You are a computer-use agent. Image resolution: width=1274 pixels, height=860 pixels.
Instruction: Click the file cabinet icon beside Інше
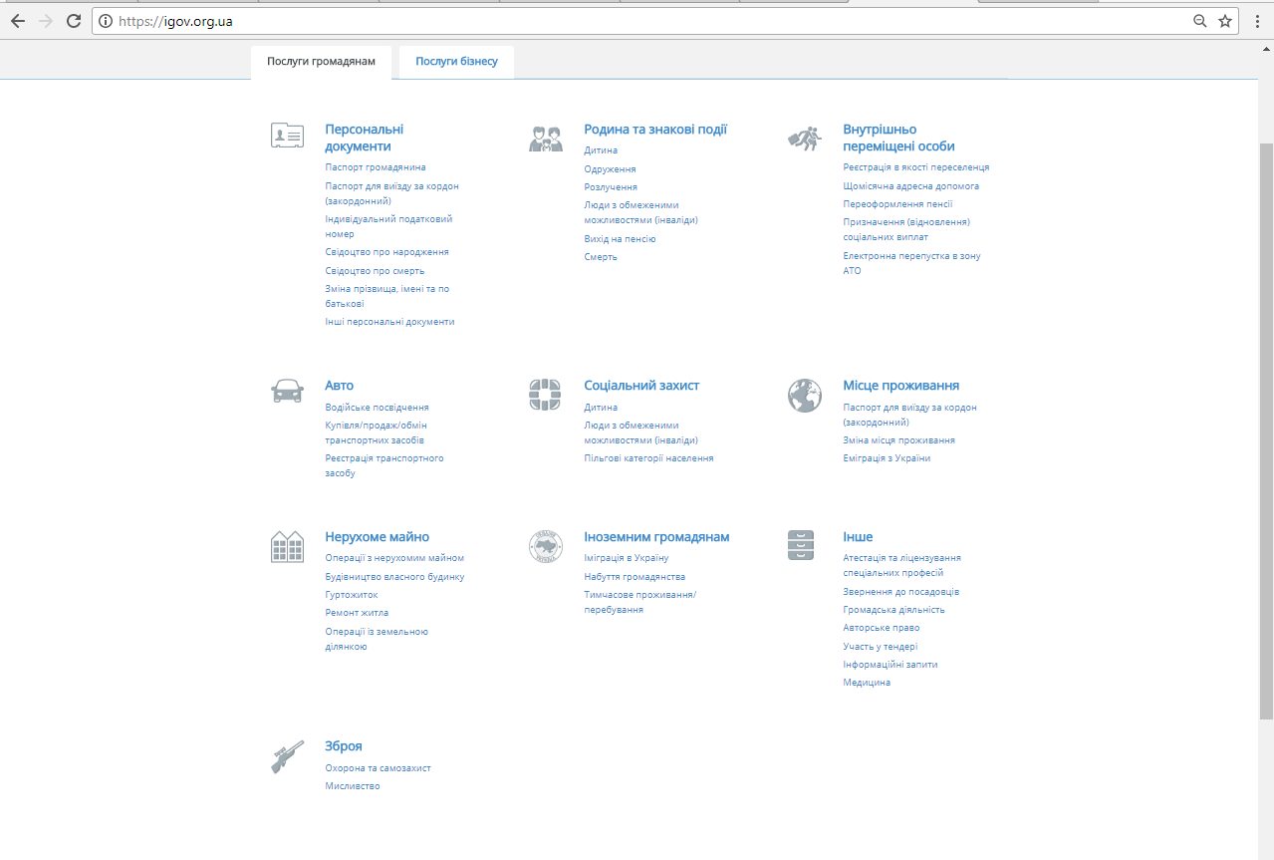click(801, 545)
